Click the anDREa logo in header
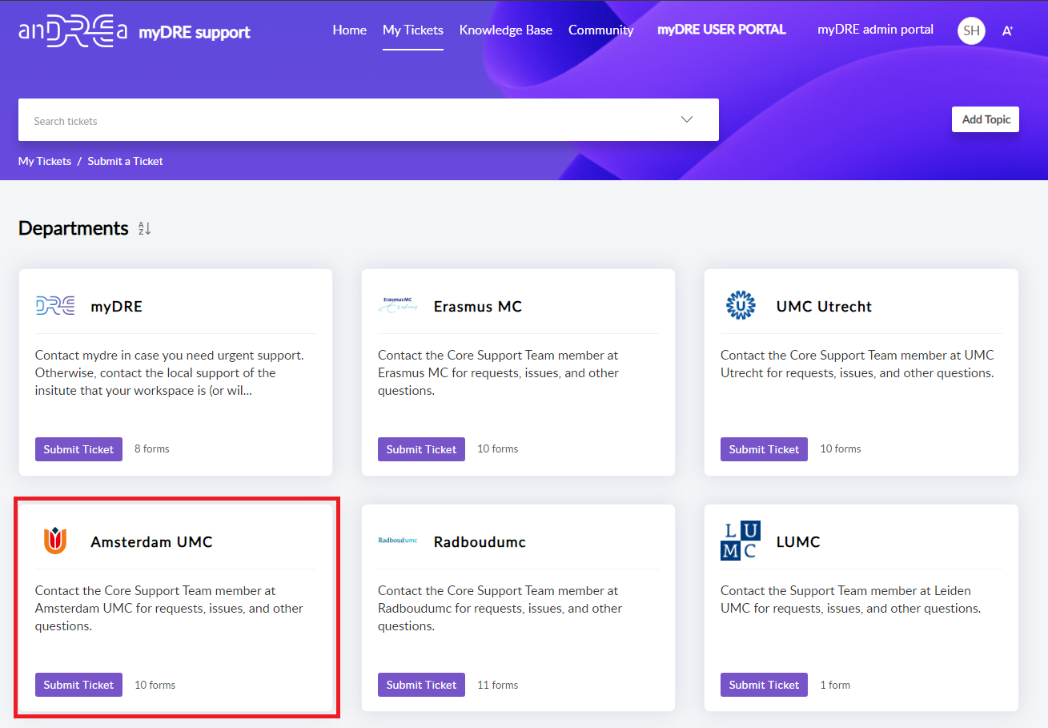The image size is (1048, 728). tap(73, 31)
